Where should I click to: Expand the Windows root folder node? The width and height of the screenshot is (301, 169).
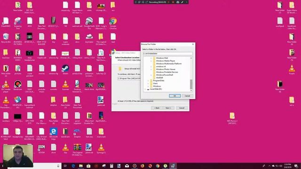click(x=148, y=86)
